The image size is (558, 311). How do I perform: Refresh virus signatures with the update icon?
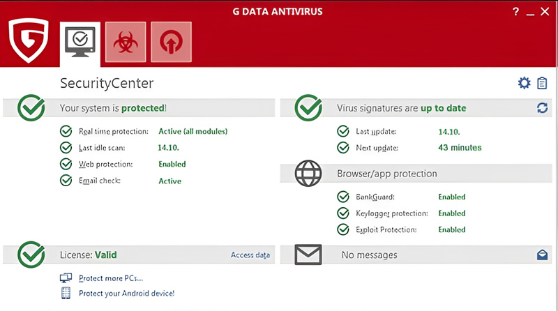(x=543, y=108)
